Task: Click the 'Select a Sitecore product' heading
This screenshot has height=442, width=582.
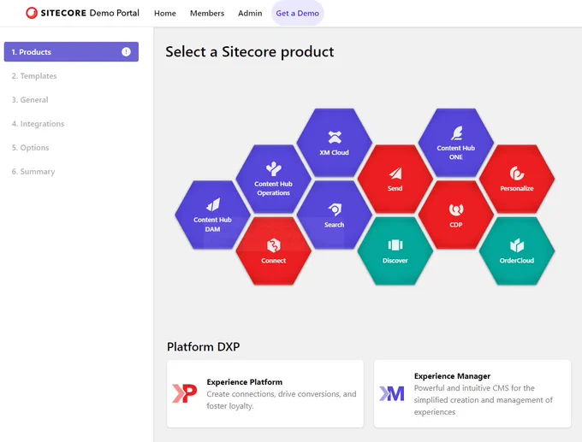Action: [x=249, y=52]
